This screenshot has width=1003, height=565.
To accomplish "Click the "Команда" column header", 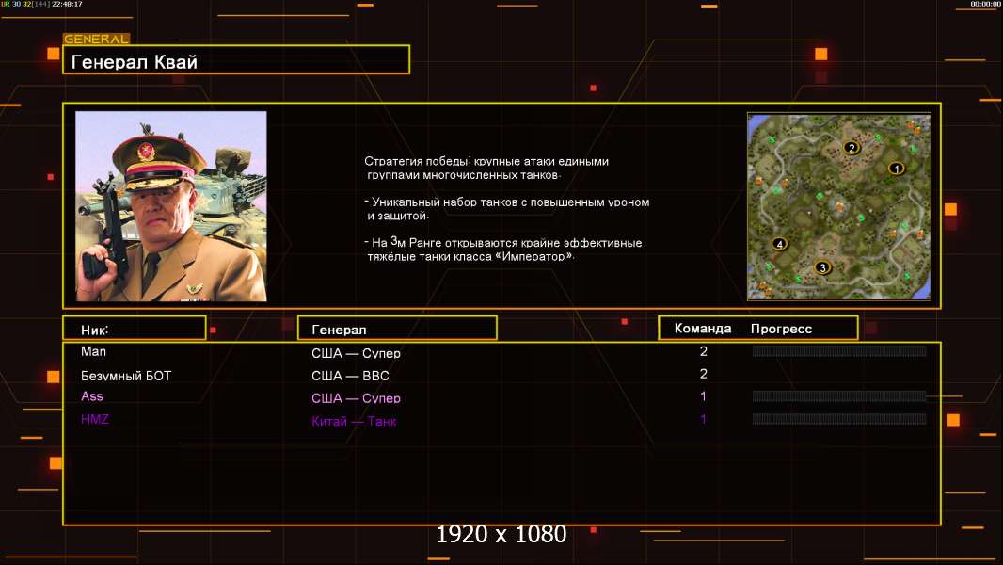I will [703, 329].
